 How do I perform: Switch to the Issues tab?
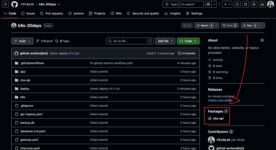point(28,13)
